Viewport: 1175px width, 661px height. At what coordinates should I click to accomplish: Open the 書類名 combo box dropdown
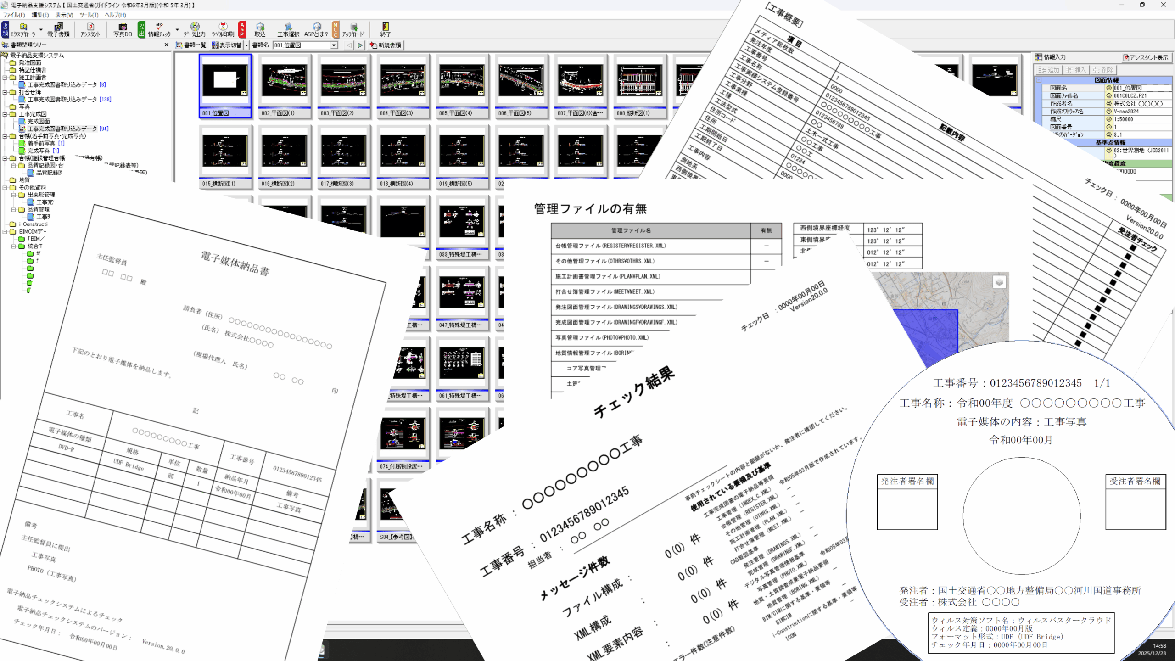(x=334, y=45)
